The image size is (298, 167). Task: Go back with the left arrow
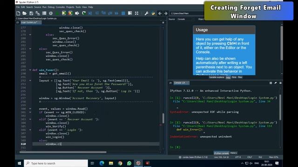coord(160,13)
